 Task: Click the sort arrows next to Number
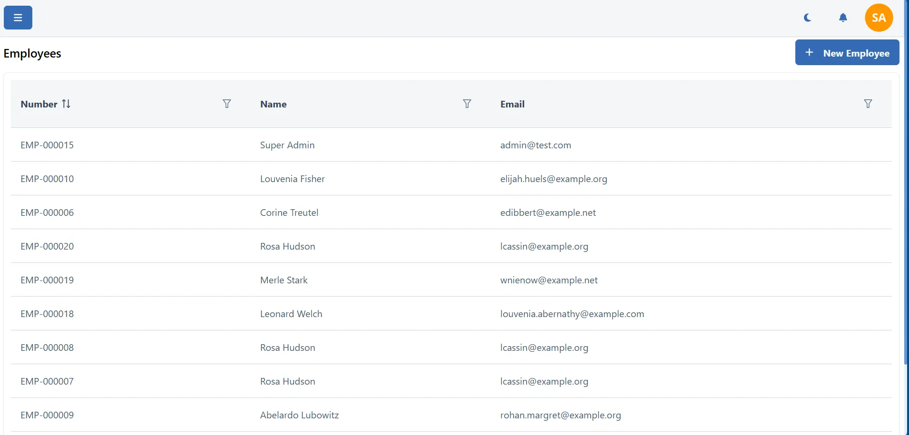tap(66, 104)
